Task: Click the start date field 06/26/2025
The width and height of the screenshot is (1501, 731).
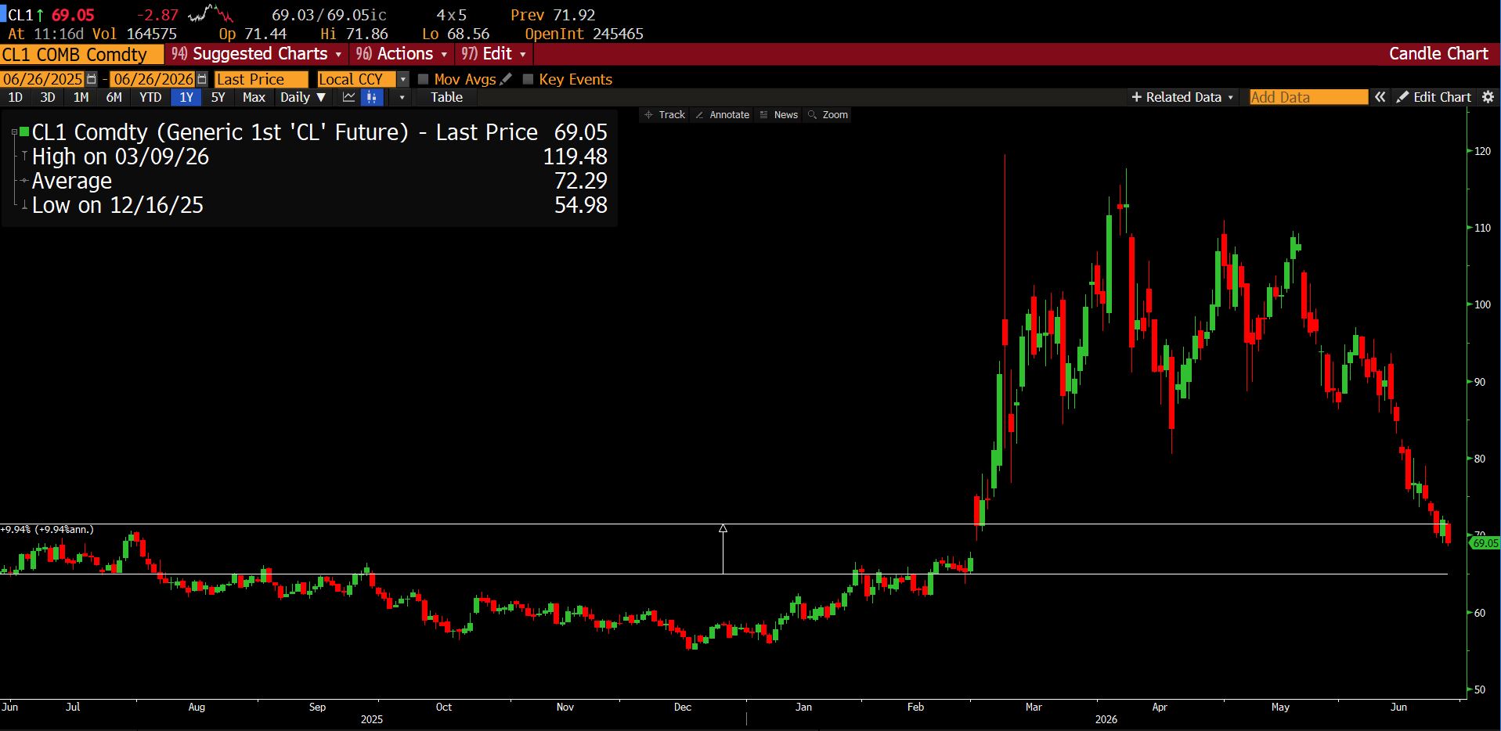Action: [43, 79]
